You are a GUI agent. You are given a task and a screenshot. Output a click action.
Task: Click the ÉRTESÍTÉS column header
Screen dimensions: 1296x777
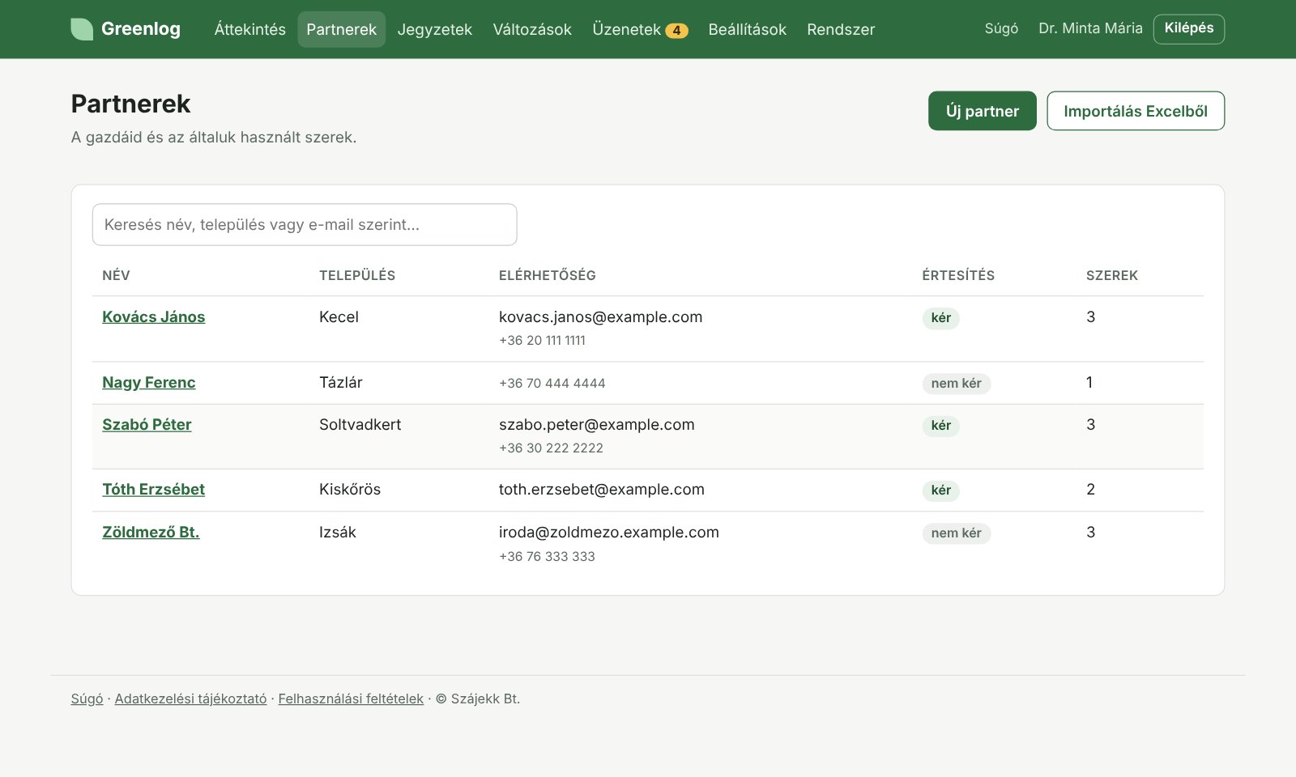[958, 275]
